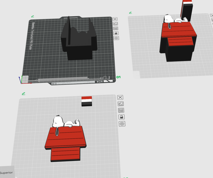Select the red doghouse roof on the top-right plate
Viewport: 213px width, 178px height.
[x=179, y=30]
